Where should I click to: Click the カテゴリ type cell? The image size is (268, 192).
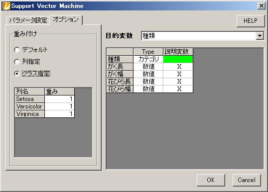(x=148, y=59)
